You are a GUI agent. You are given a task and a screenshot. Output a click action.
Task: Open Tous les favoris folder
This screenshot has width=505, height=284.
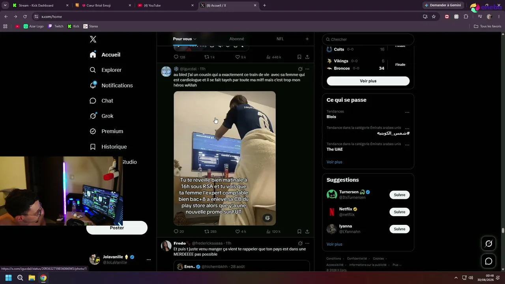(488, 26)
